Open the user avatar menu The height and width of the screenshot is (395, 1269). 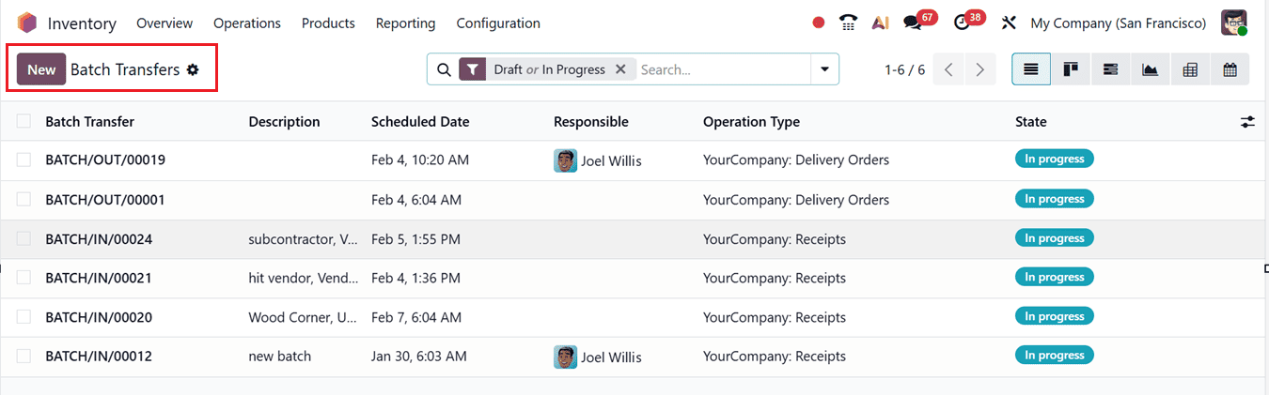[x=1233, y=23]
